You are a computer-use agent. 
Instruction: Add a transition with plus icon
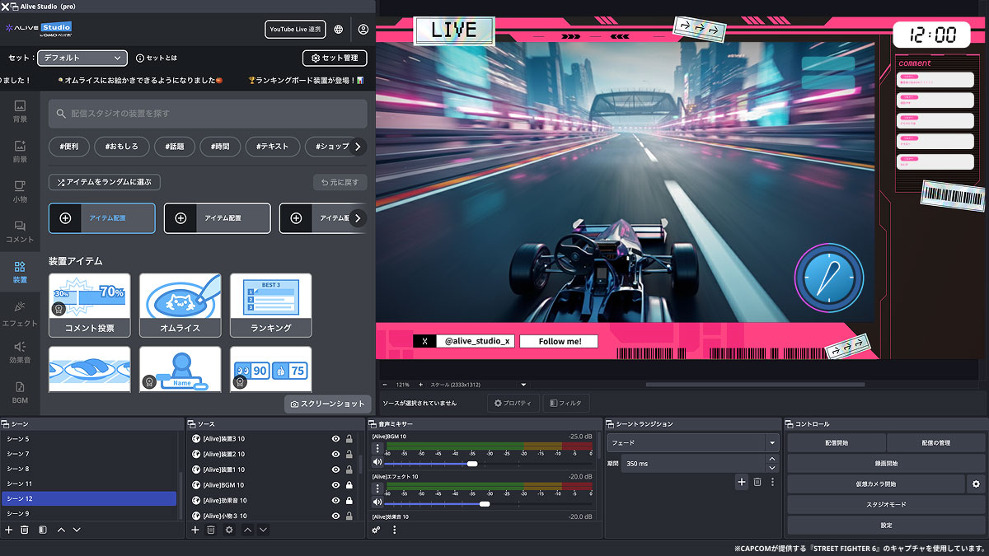click(x=742, y=482)
